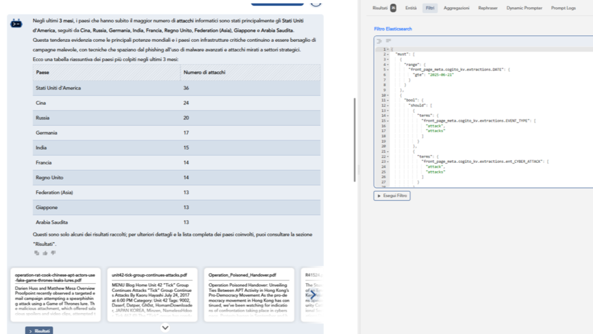Click the attack count 24 cell
This screenshot has width=593, height=334.
250,103
